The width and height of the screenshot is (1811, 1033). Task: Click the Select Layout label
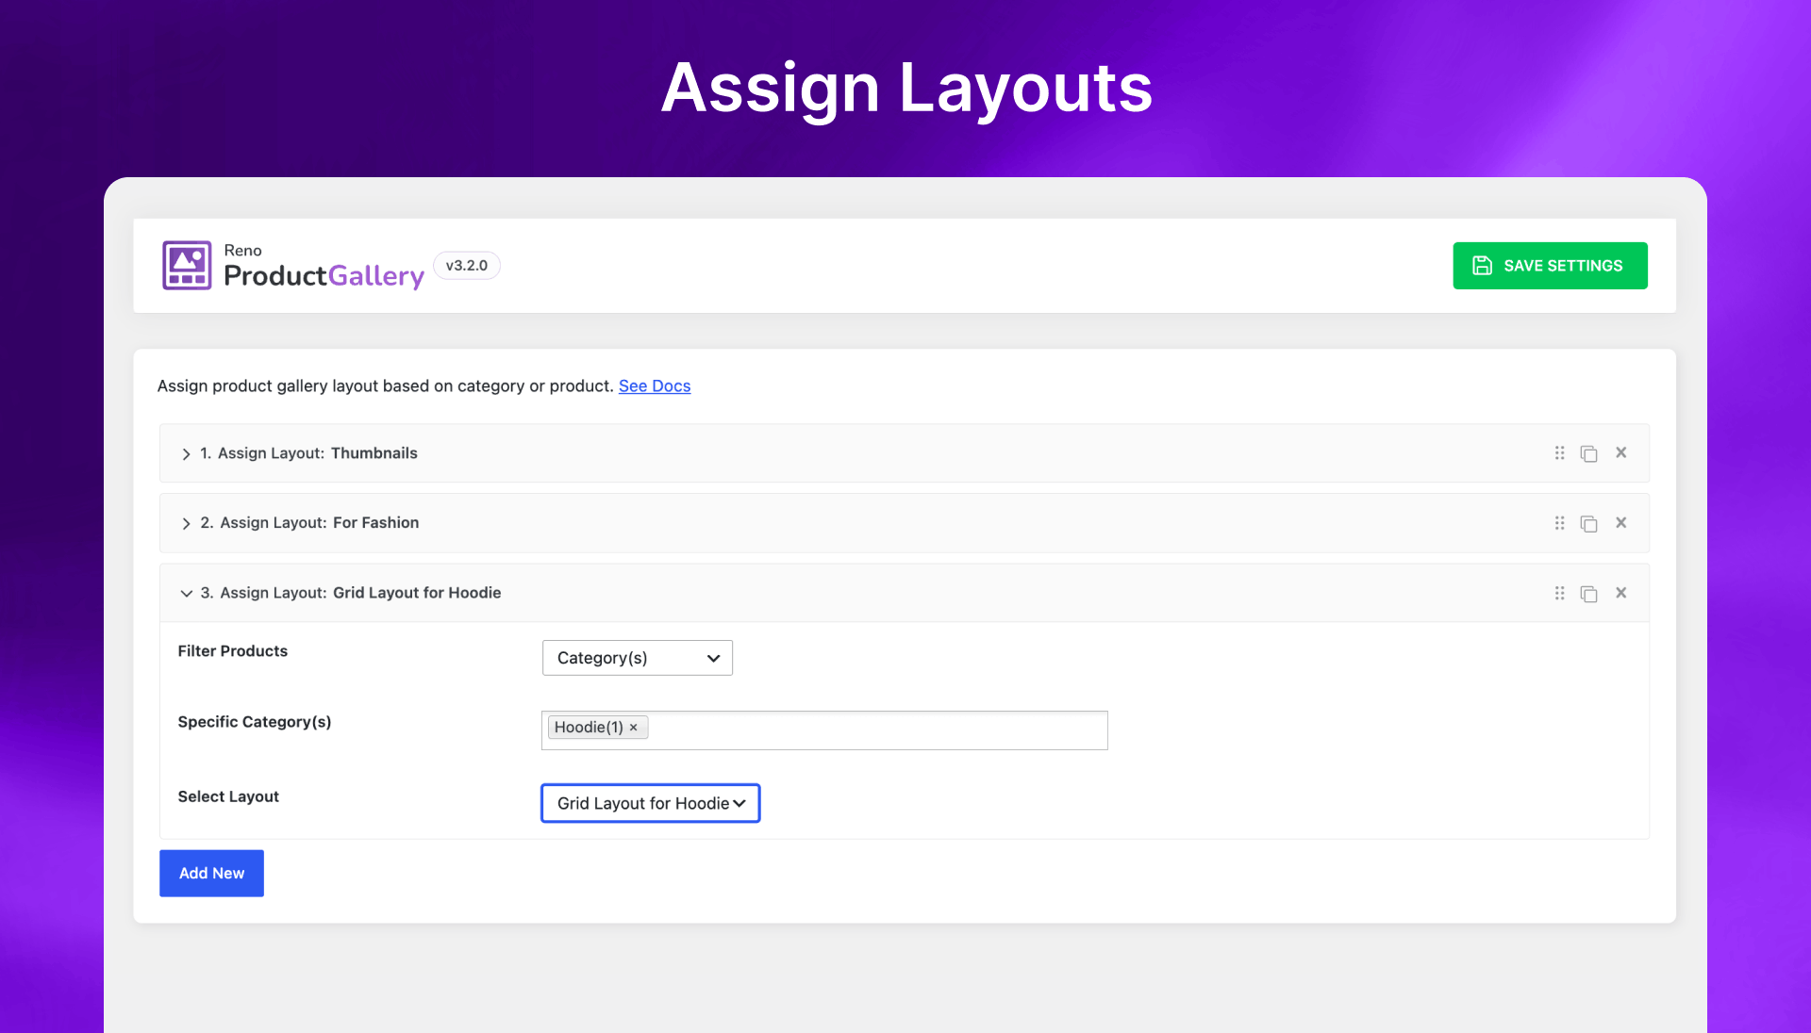click(228, 796)
